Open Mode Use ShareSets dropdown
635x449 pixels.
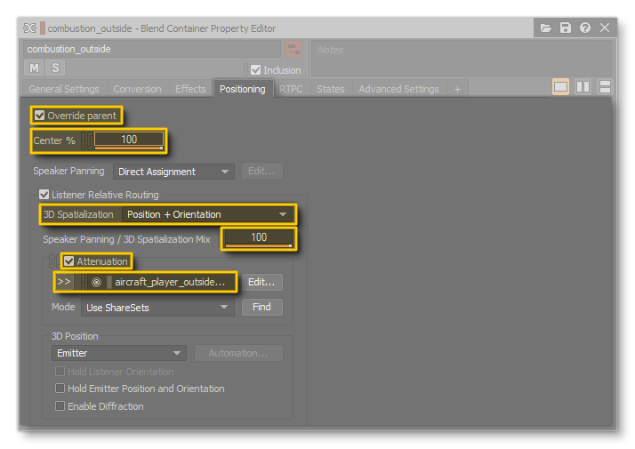(x=157, y=308)
